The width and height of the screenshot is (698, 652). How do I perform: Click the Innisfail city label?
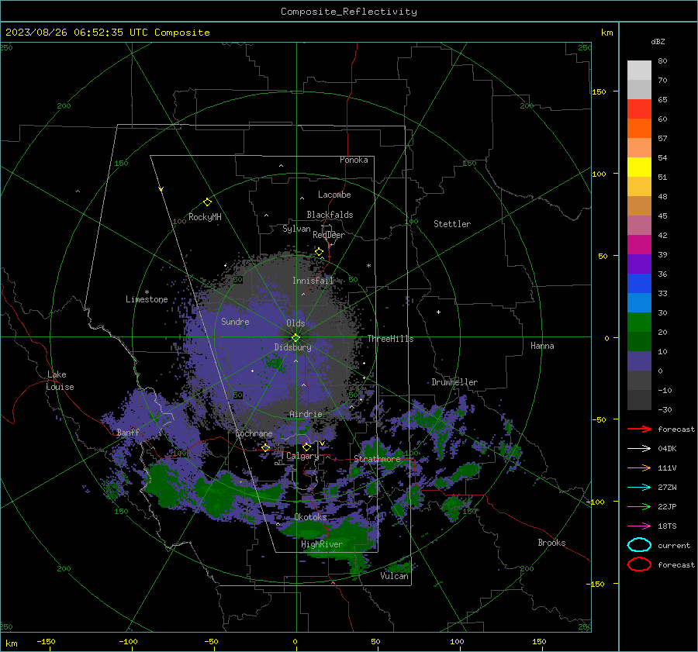313,281
